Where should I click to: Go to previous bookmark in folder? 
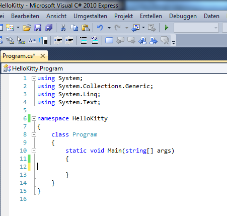tap(142, 40)
